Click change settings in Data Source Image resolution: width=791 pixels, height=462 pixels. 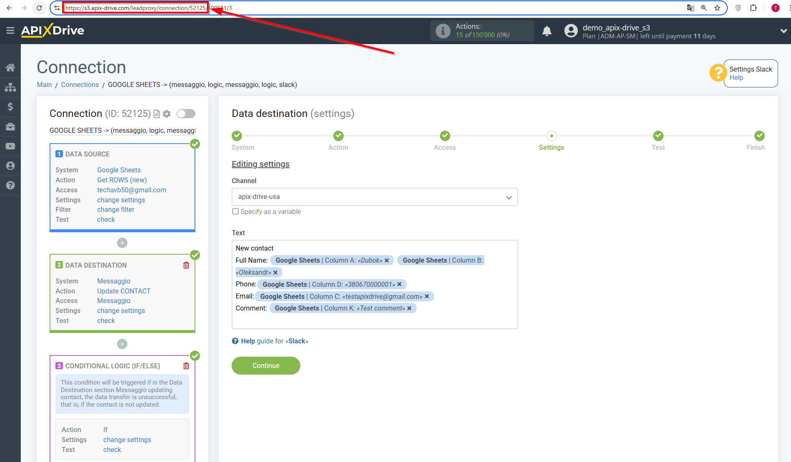coord(121,200)
